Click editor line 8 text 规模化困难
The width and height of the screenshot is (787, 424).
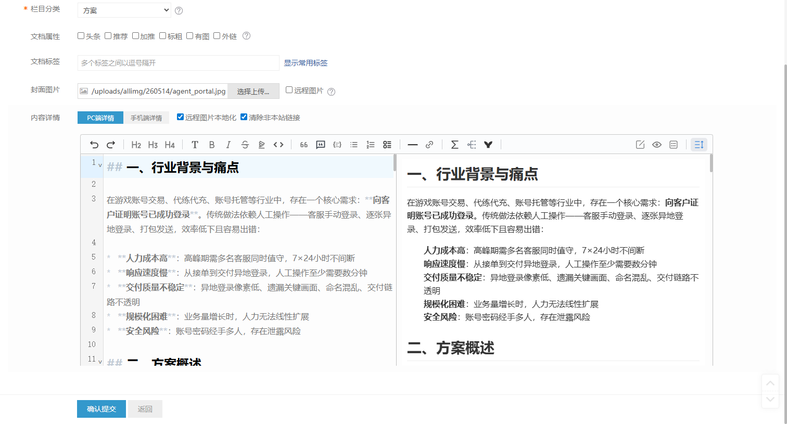[x=147, y=316]
